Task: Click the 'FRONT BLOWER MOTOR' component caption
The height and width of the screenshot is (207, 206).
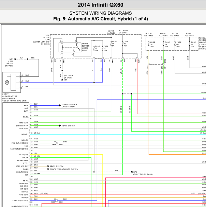Action: (x=14, y=98)
